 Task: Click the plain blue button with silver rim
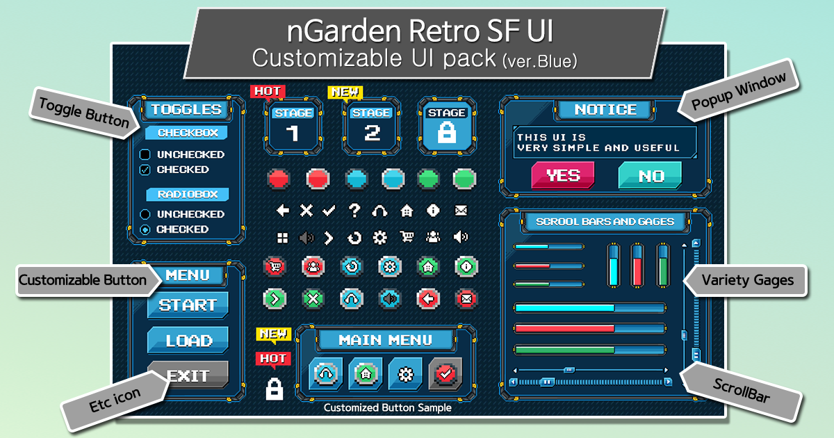click(394, 179)
